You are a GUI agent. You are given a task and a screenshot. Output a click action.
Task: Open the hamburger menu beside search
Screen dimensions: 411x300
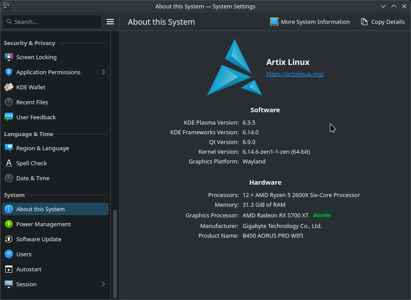pos(110,22)
